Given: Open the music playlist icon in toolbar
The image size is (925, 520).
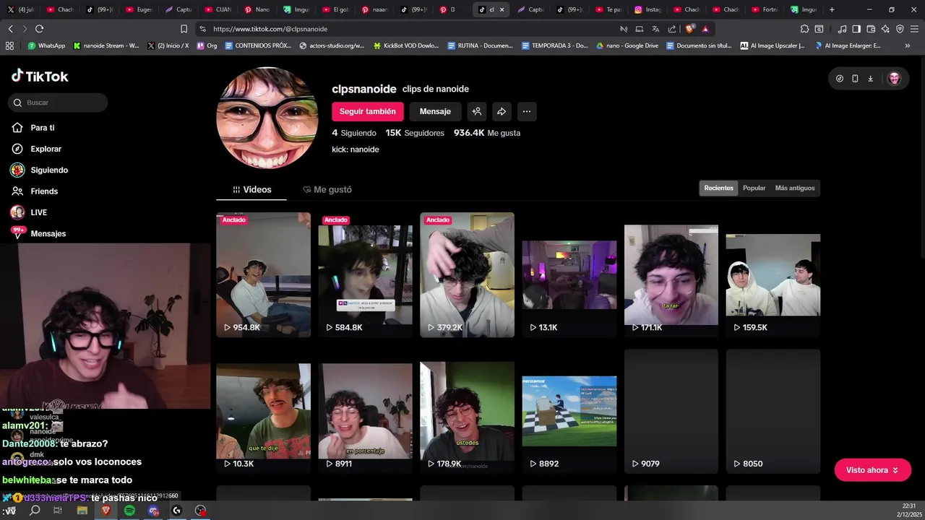Looking at the screenshot, I should coord(842,29).
